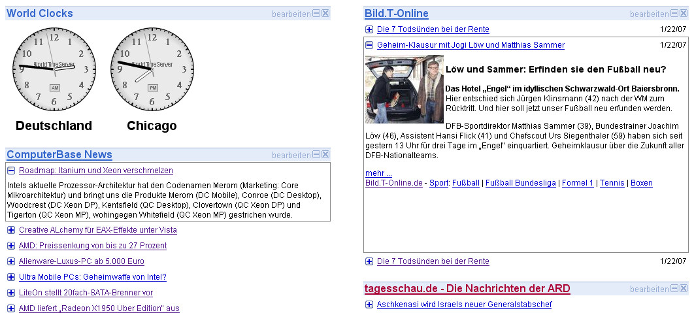Image resolution: width=694 pixels, height=313 pixels.
Task: Expand the AMD Radeon X1950 Uber Edition item
Action: coord(11,308)
